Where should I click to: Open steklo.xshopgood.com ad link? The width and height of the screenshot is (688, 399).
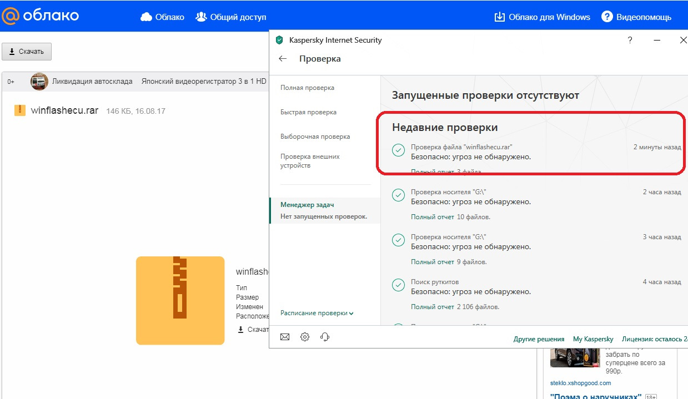[x=580, y=383]
